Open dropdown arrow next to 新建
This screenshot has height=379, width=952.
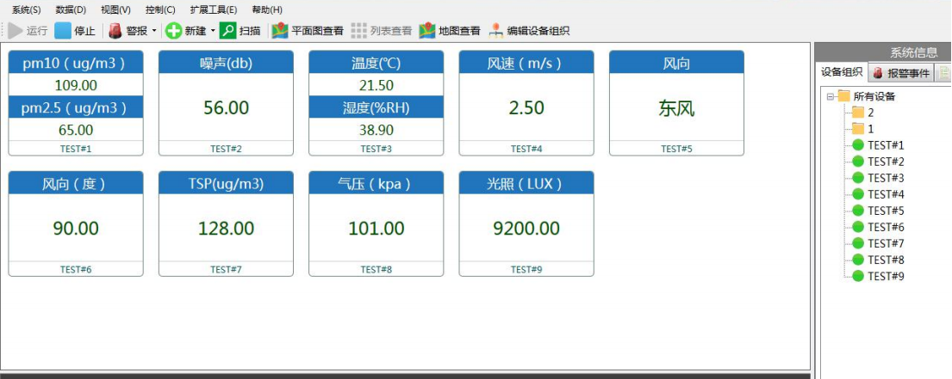pyautogui.click(x=213, y=31)
